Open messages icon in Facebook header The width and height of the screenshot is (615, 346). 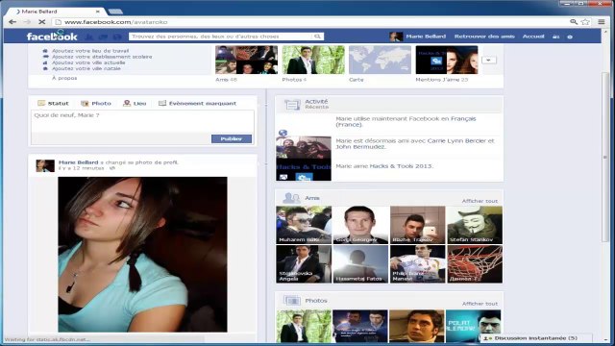(103, 37)
